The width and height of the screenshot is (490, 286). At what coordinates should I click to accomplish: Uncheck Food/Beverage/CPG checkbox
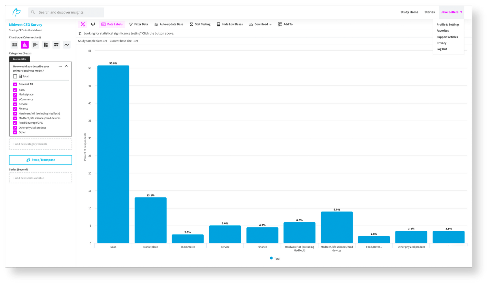[x=15, y=123]
